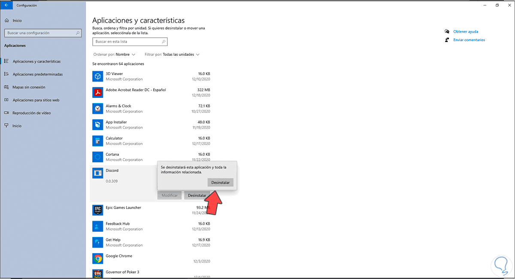The width and height of the screenshot is (515, 279).
Task: Select Epic Games Launcher list entry
Action: tap(151, 210)
